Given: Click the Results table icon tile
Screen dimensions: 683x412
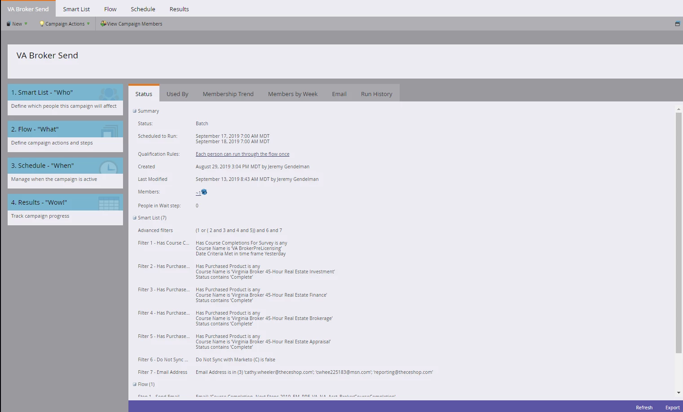Looking at the screenshot, I should pyautogui.click(x=109, y=203).
